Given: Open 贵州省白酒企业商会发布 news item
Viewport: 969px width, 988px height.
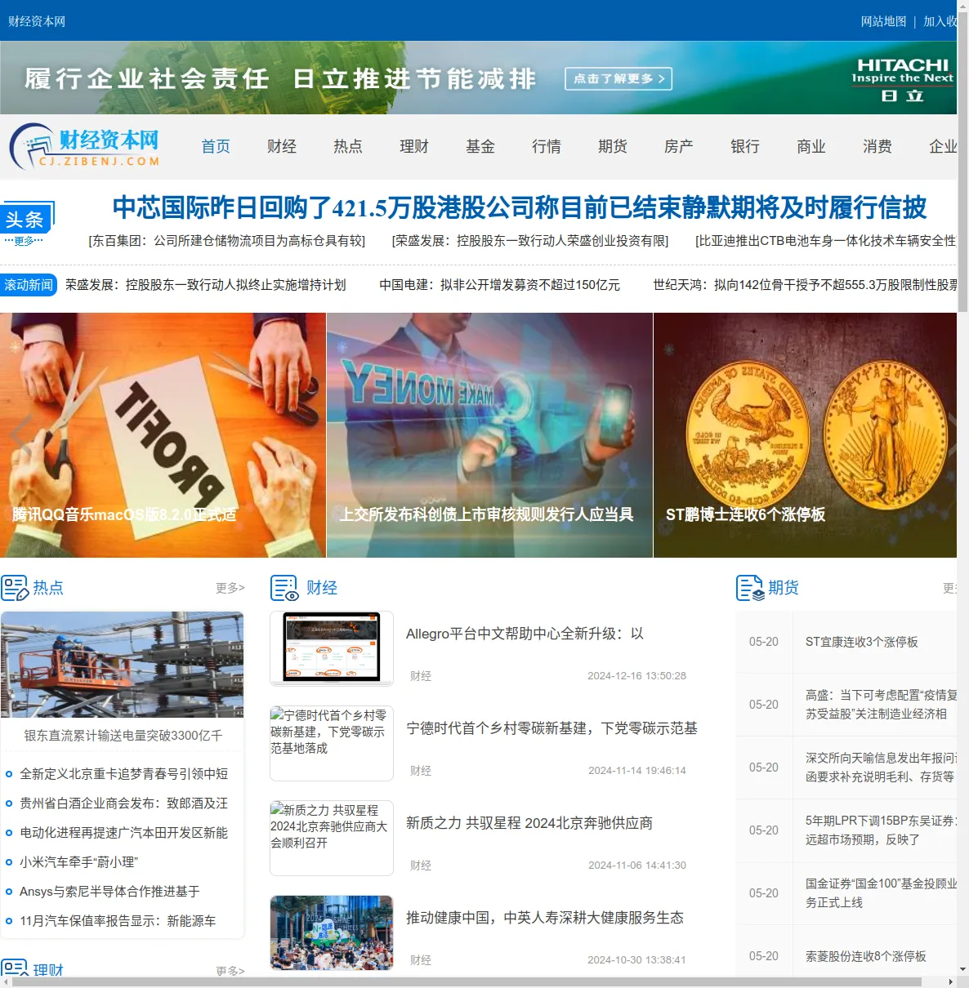Looking at the screenshot, I should (x=123, y=803).
